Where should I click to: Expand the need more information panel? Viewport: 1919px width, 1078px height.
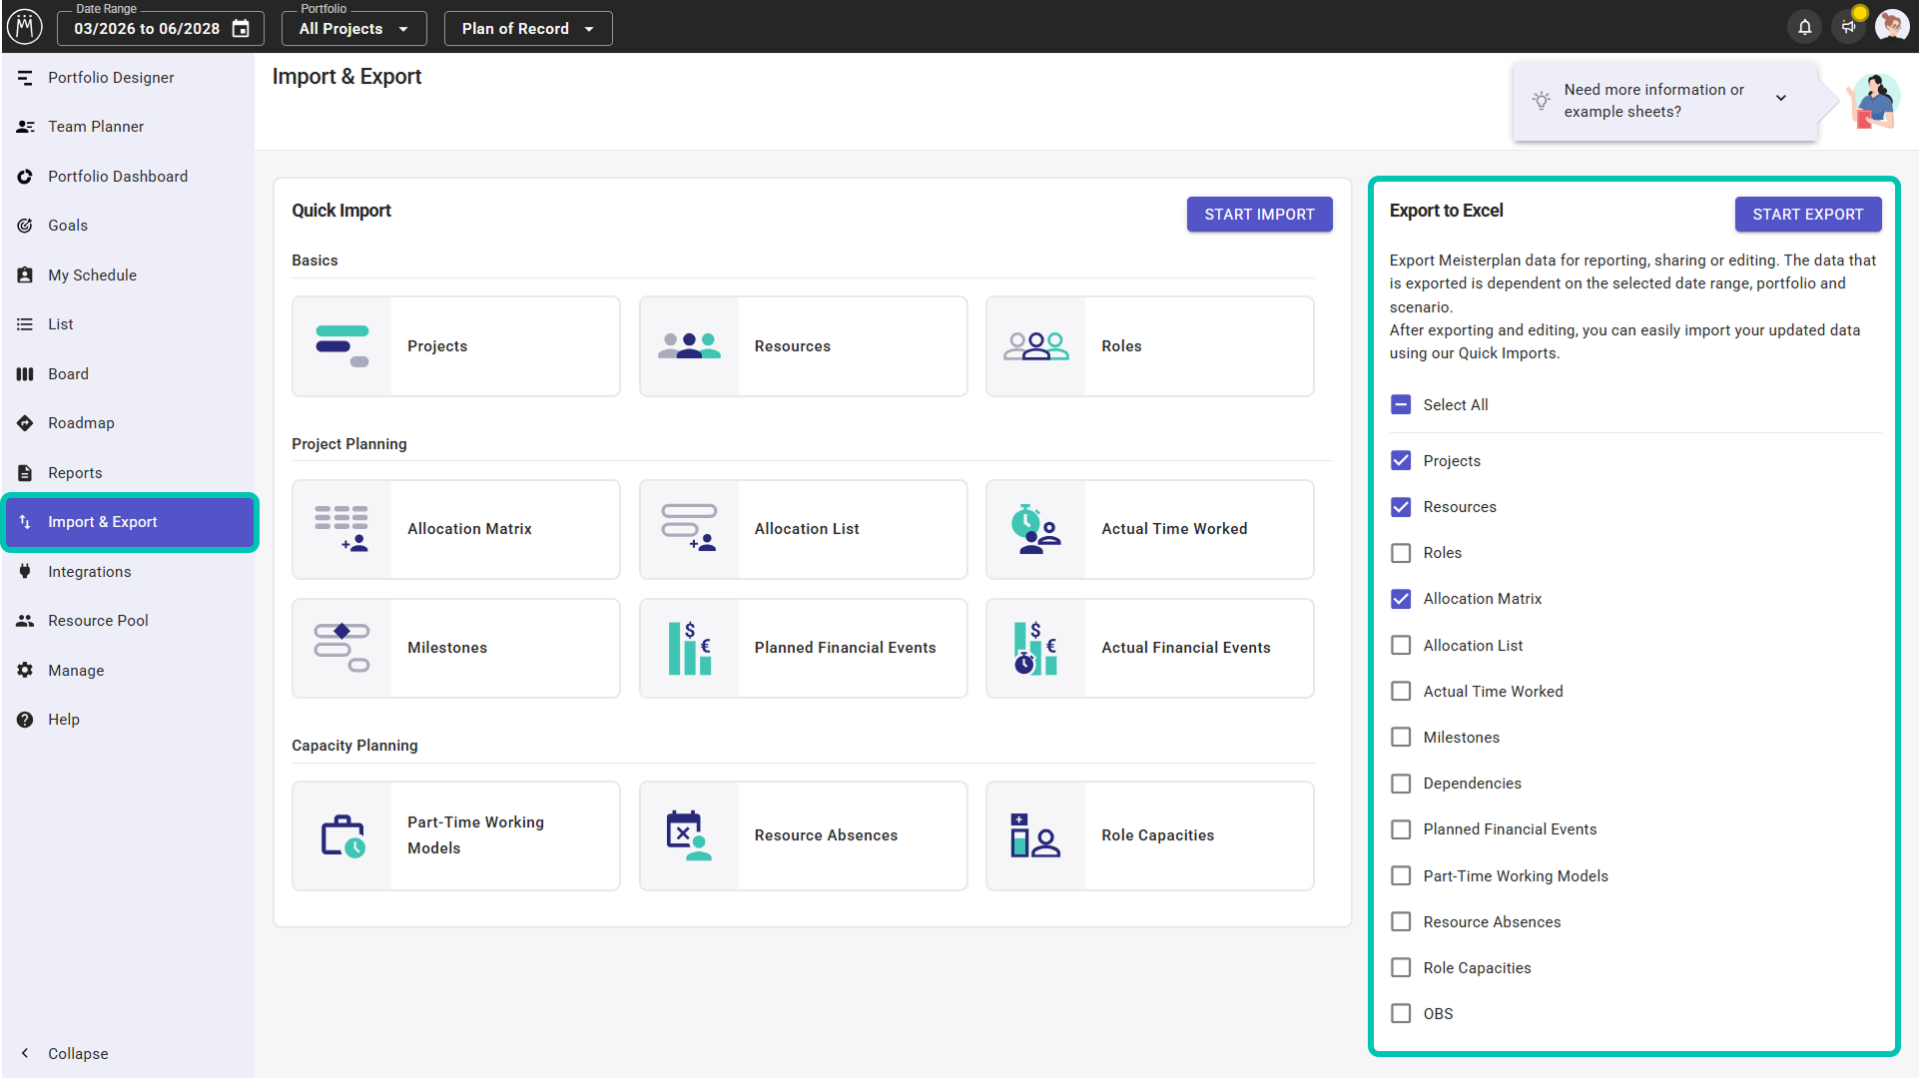(1780, 99)
